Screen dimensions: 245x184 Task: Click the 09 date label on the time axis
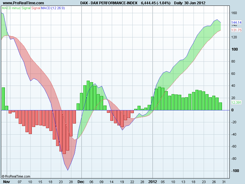tap(101, 182)
